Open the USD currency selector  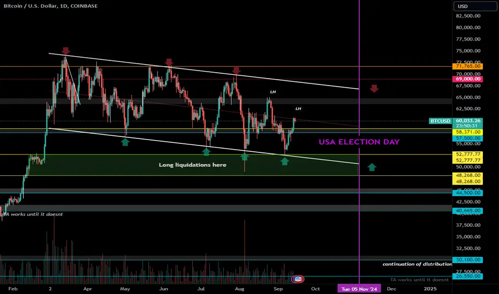click(x=475, y=6)
